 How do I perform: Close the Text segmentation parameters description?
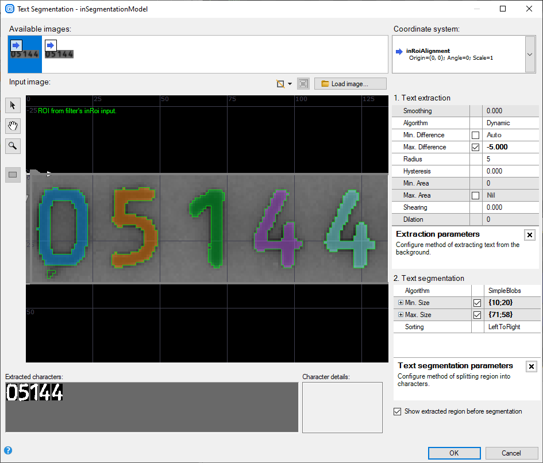(x=532, y=366)
